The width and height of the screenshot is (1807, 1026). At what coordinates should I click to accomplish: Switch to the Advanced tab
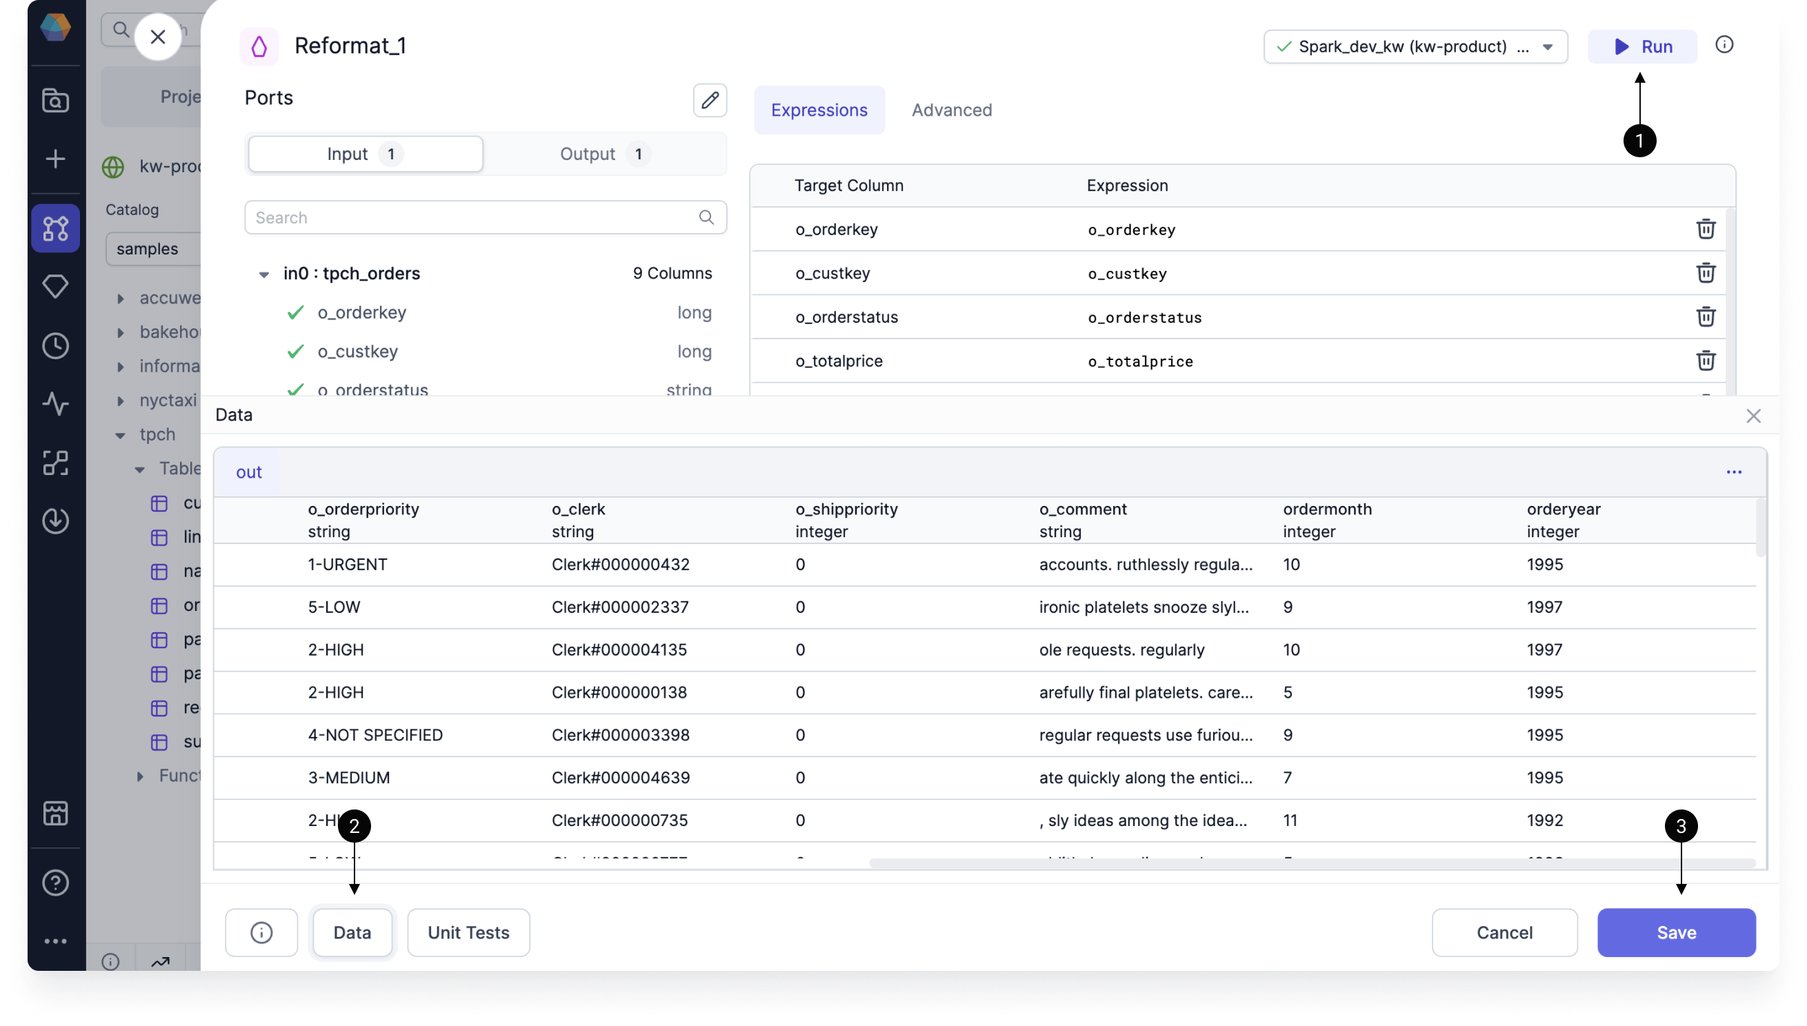952,109
